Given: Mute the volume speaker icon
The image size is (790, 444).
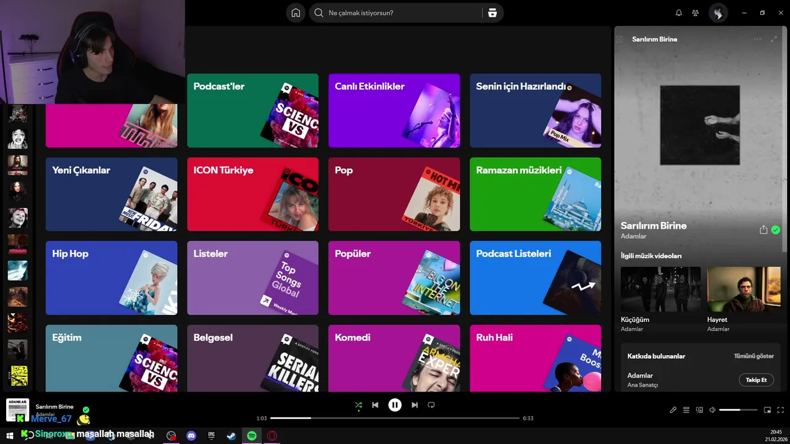Looking at the screenshot, I should 712,410.
